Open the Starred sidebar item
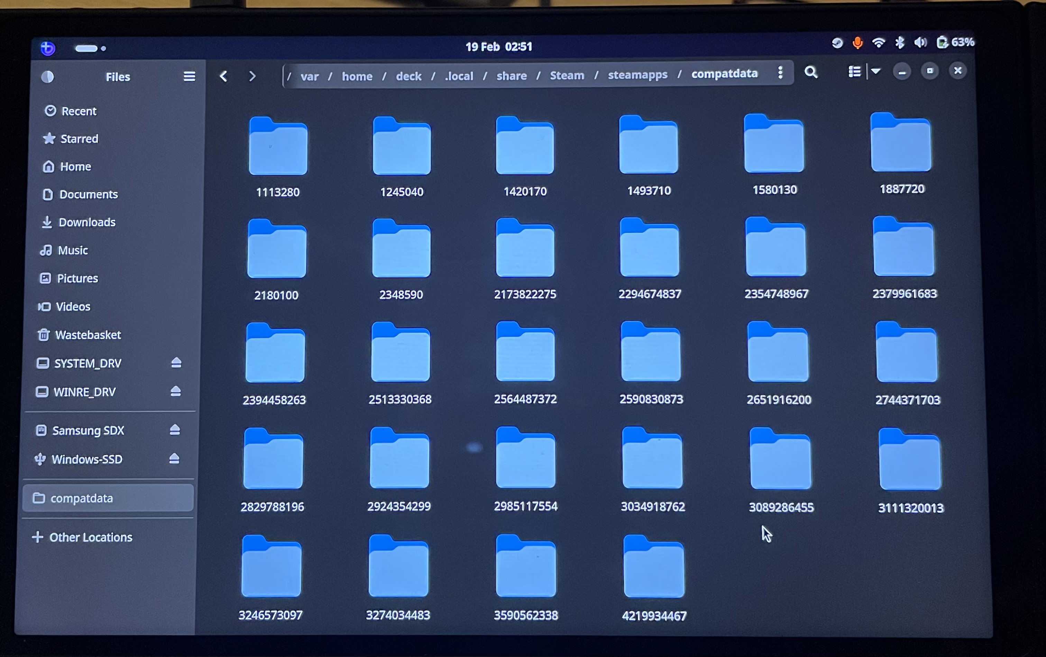 point(79,139)
